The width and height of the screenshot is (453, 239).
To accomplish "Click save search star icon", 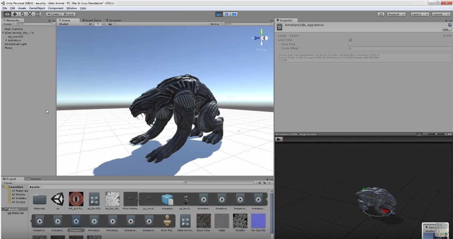I will point(270,183).
